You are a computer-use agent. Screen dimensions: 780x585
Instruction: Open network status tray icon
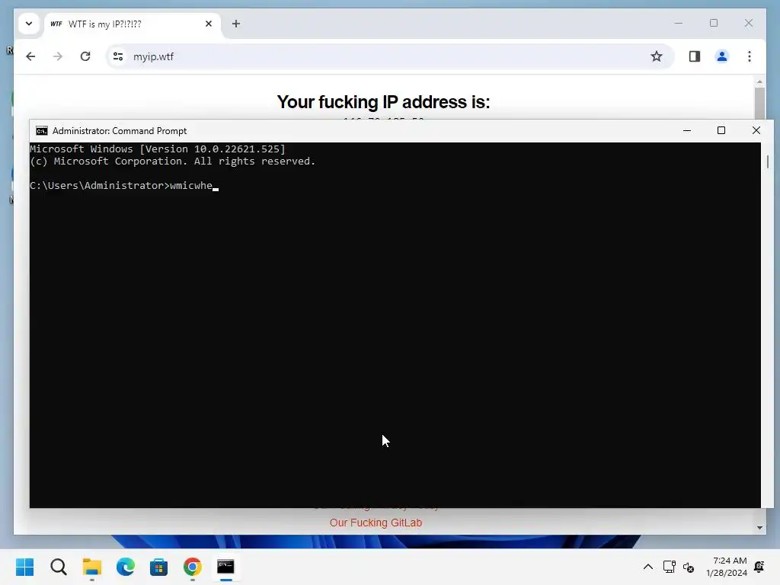(x=669, y=567)
